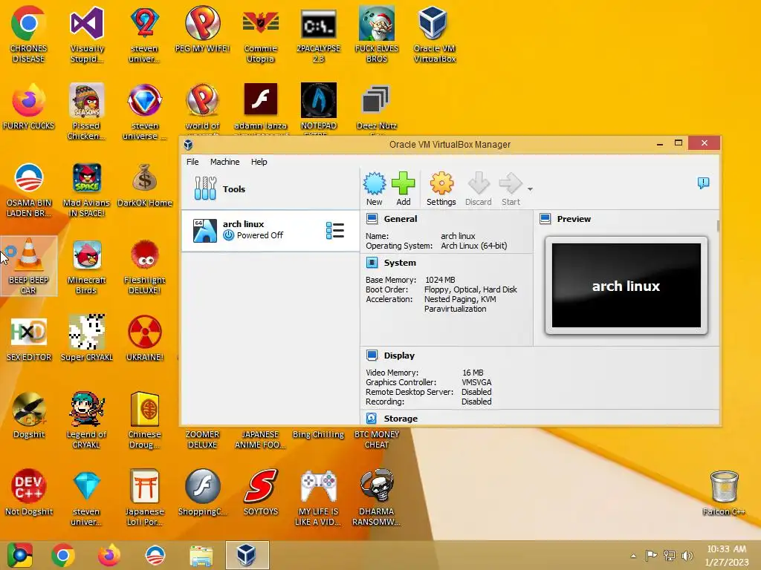Select the Legend of CRYAKL icon
This screenshot has width=761, height=570.
click(86, 420)
